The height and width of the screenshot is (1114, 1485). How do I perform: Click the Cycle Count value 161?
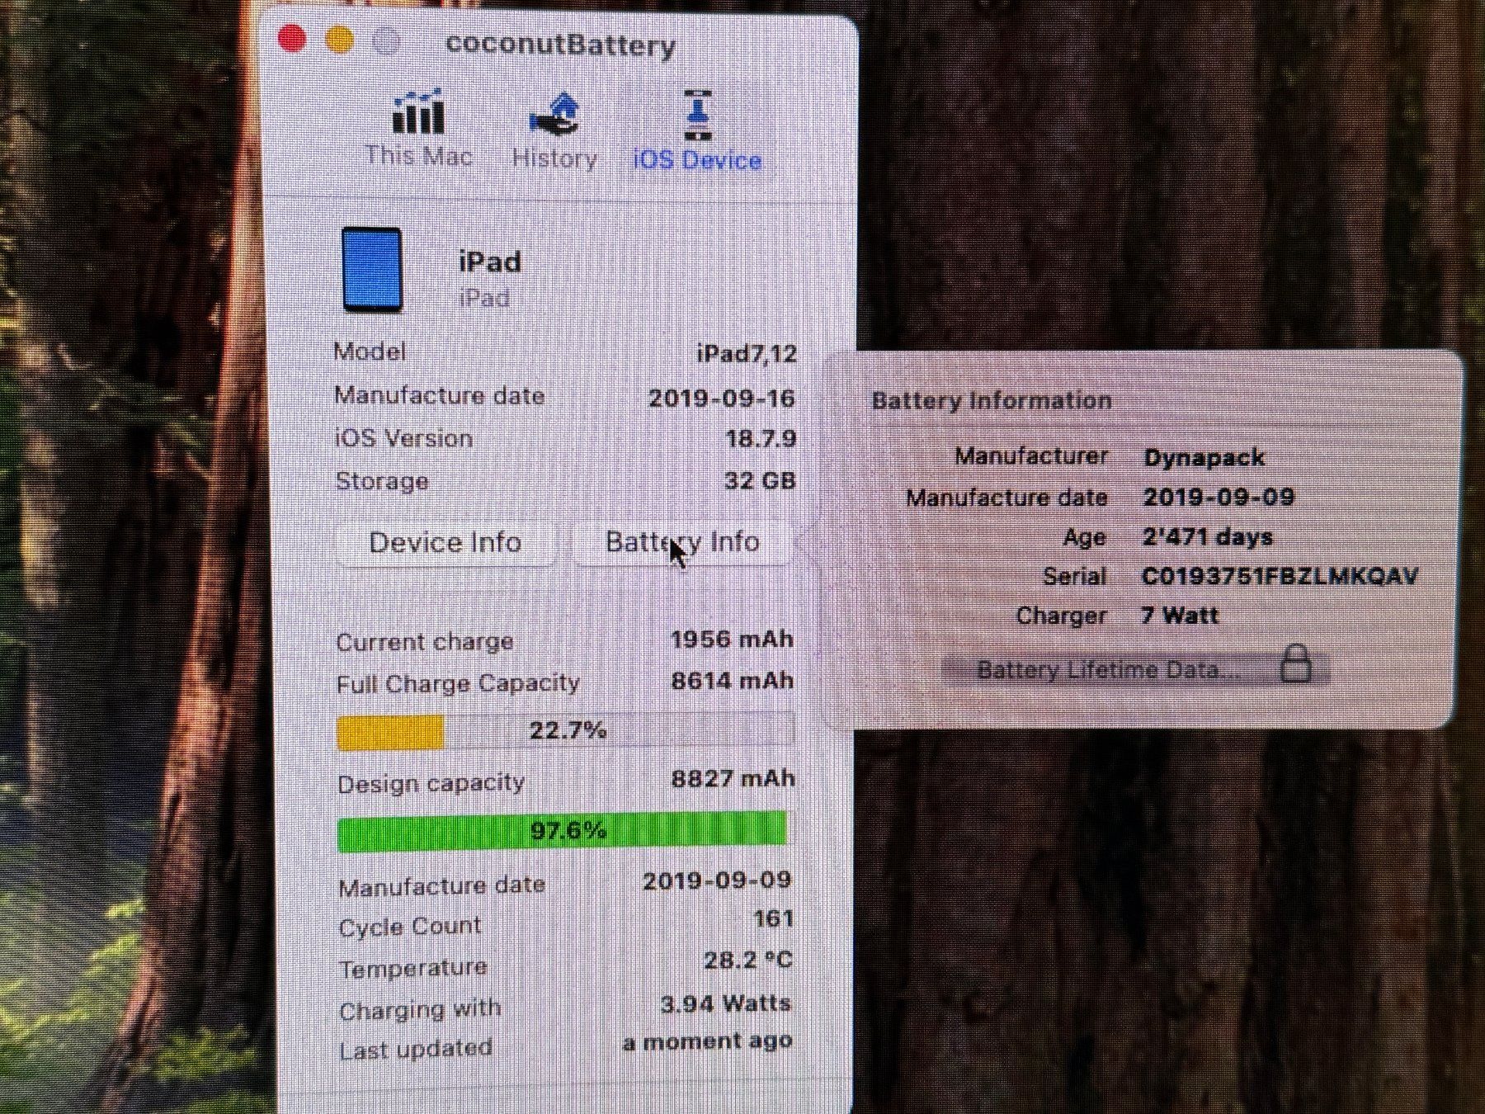(773, 918)
